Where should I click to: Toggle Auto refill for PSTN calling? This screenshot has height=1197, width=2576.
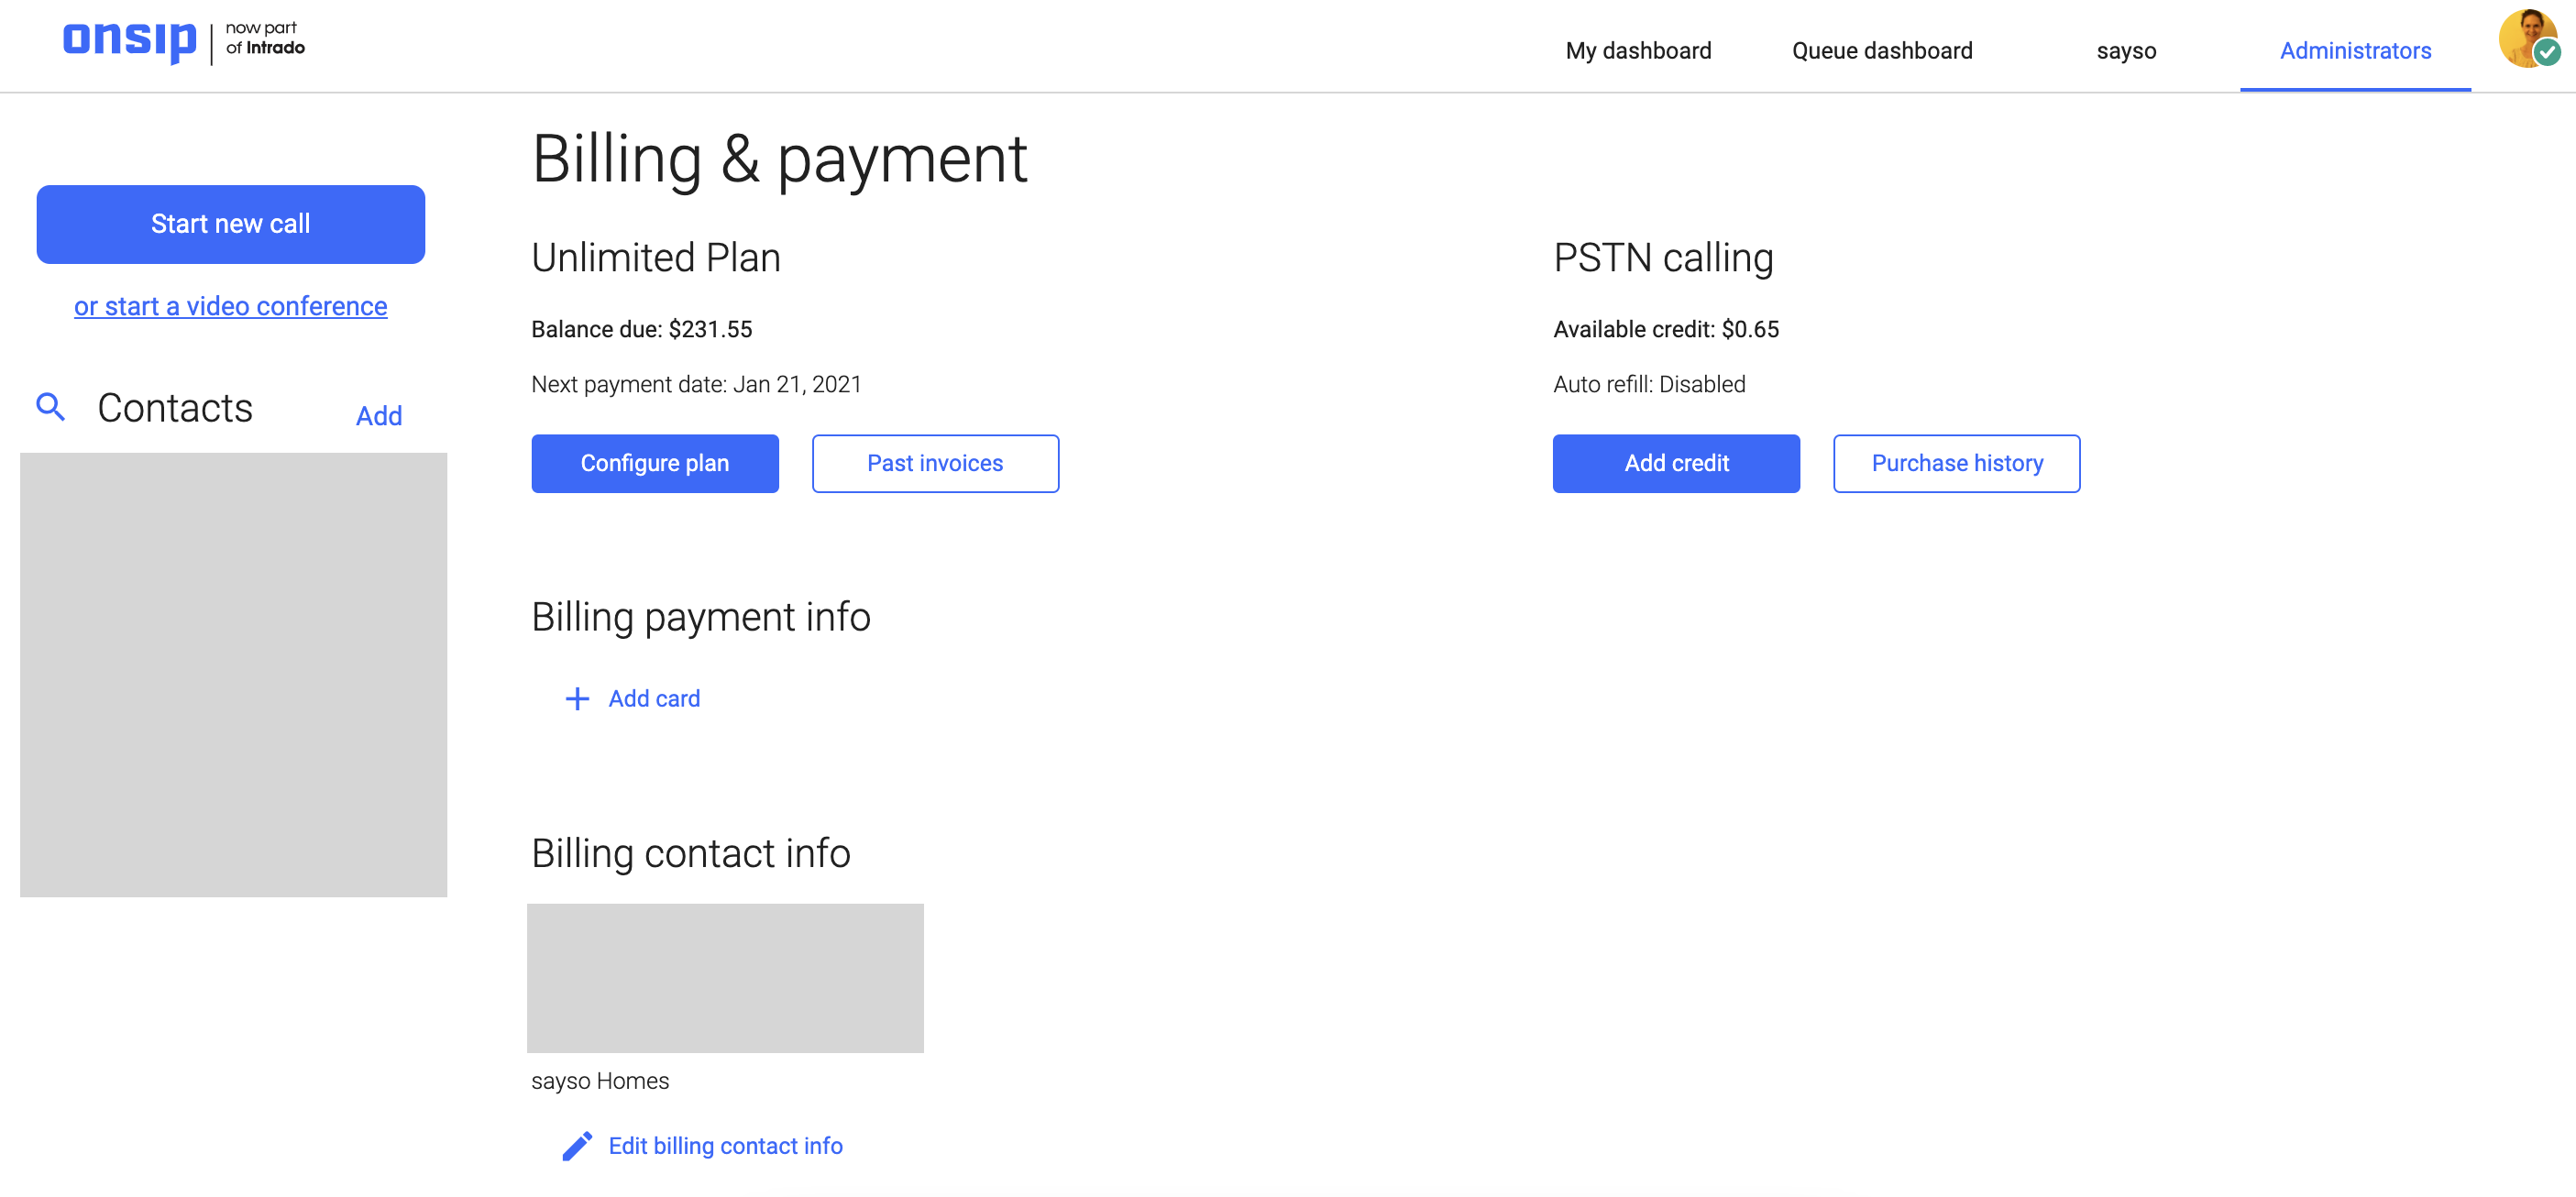(x=1647, y=382)
